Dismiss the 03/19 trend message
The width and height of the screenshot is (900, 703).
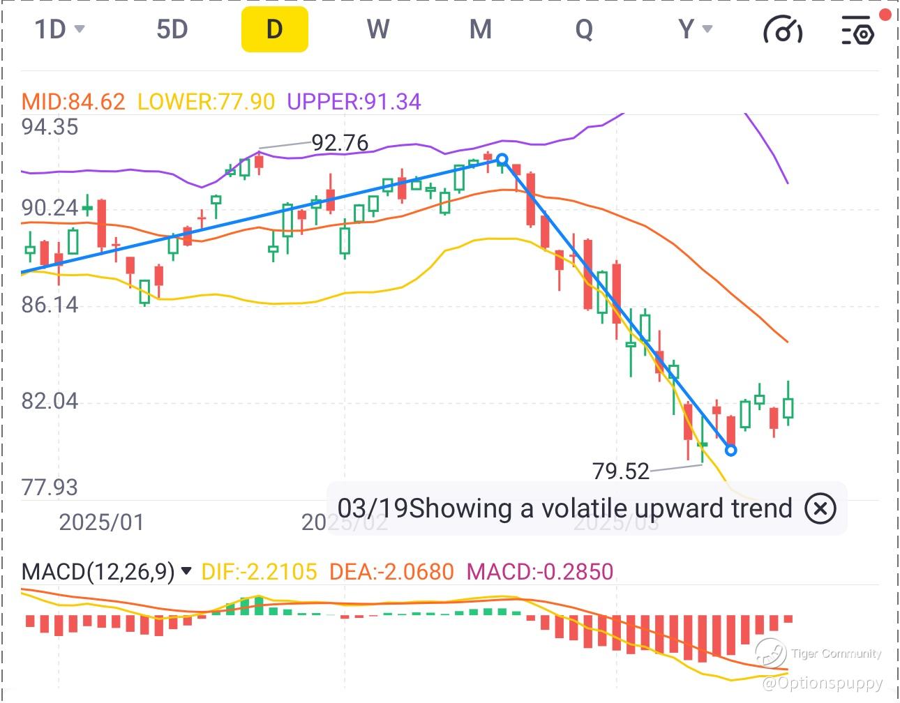820,508
